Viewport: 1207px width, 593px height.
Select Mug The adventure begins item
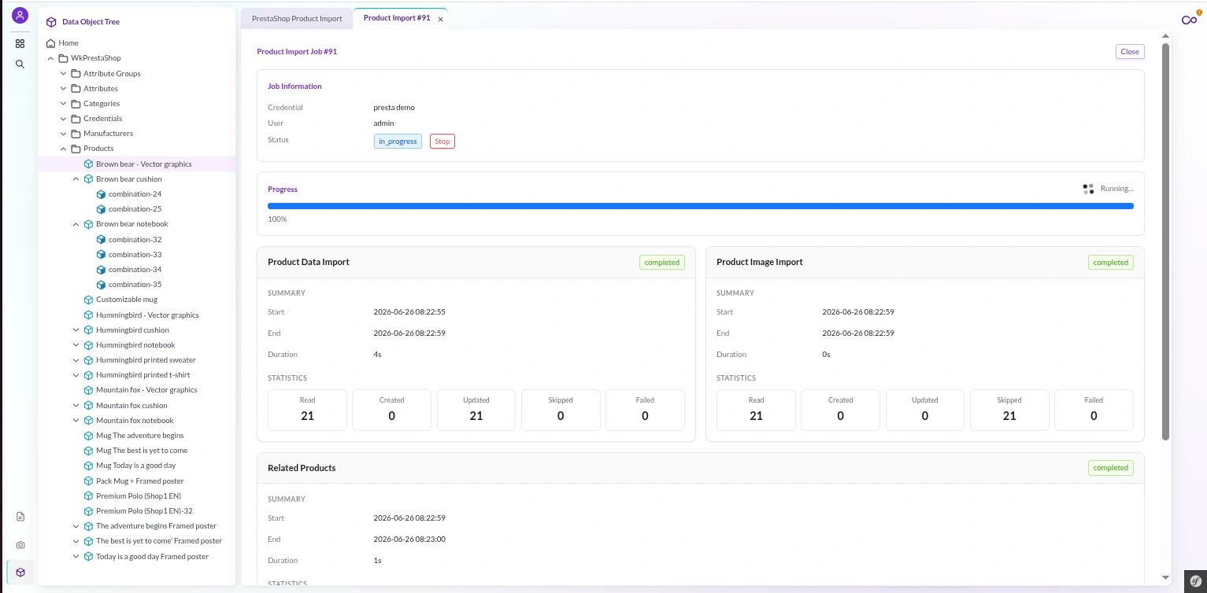point(140,436)
